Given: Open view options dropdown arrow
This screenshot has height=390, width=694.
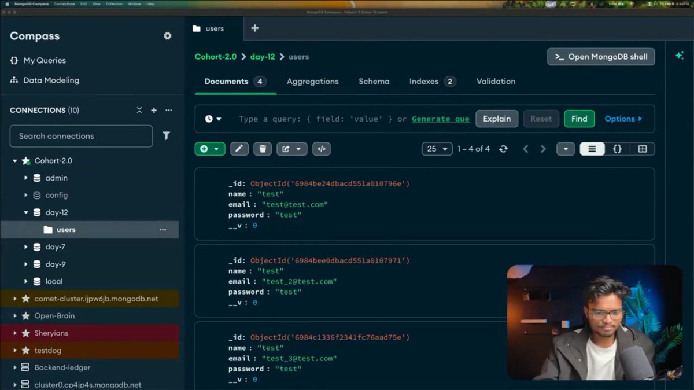Looking at the screenshot, I should [x=566, y=149].
